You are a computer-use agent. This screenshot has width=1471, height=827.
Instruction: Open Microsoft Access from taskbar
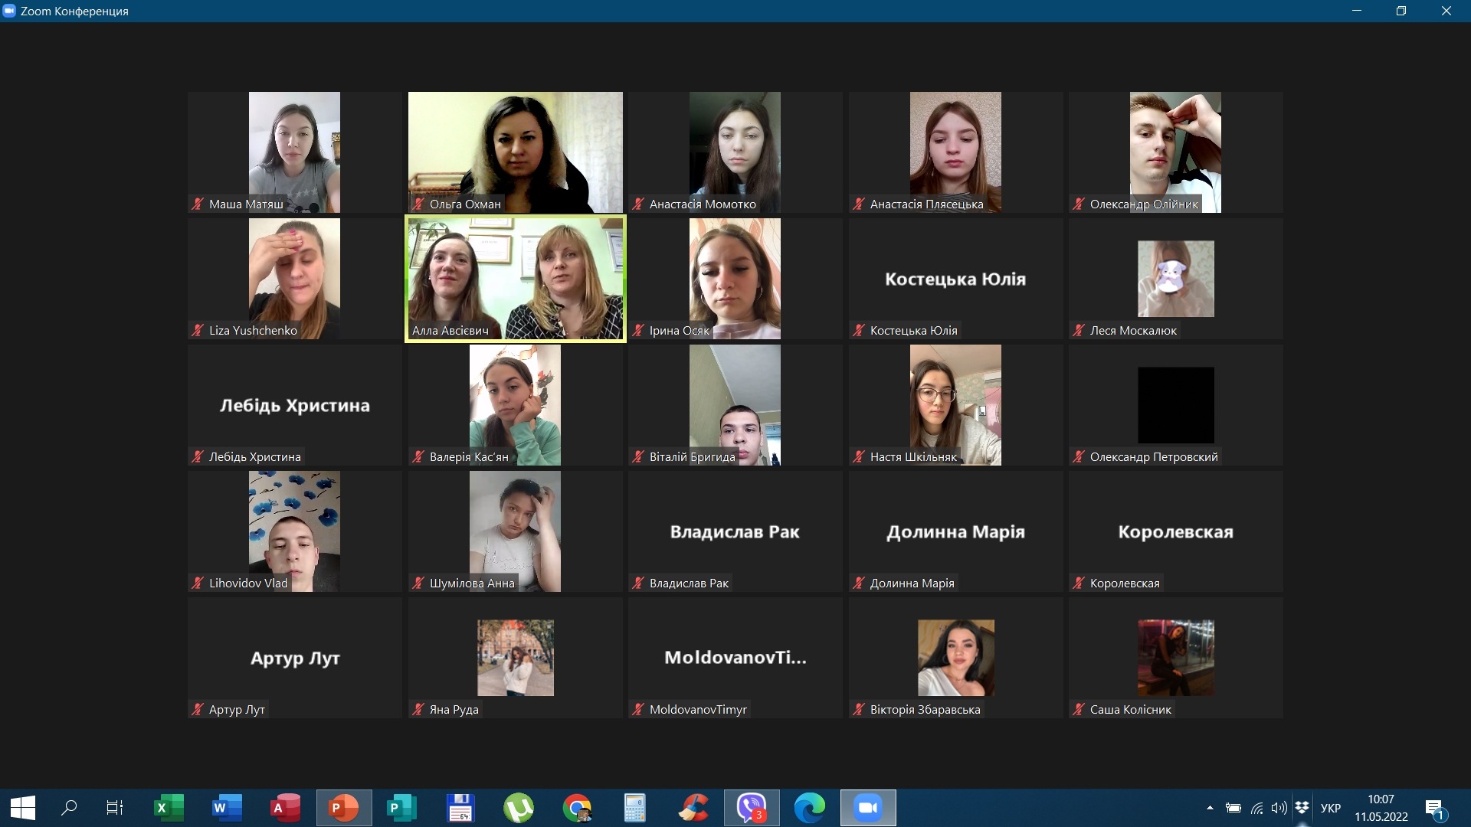coord(285,808)
